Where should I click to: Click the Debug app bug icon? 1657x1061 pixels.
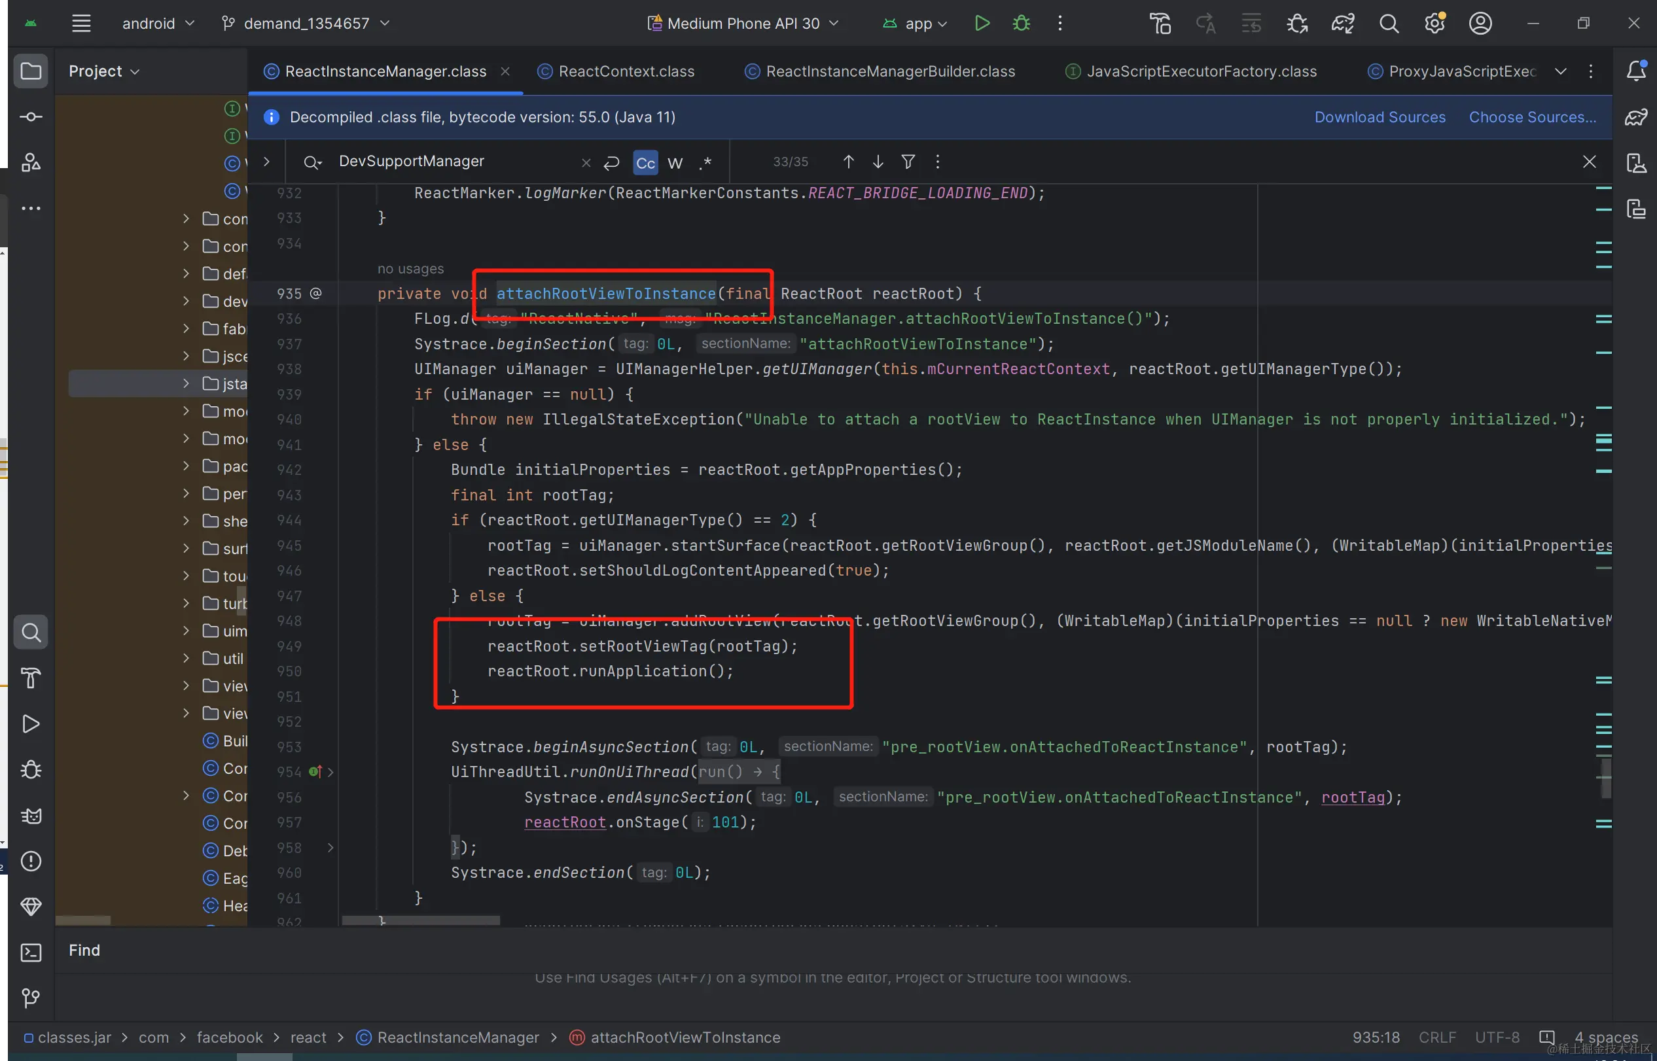(1021, 24)
